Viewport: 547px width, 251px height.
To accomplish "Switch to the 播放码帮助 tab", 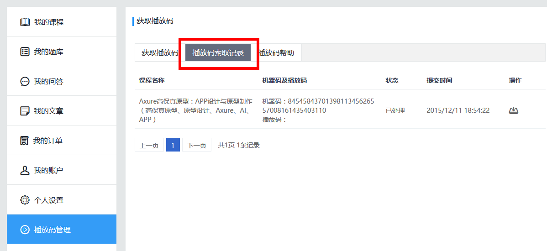I will (276, 53).
